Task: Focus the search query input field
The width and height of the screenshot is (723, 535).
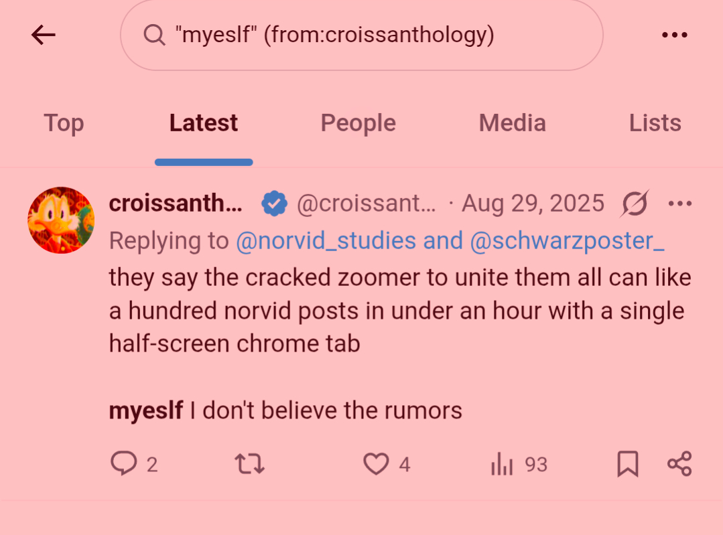Action: click(x=375, y=35)
